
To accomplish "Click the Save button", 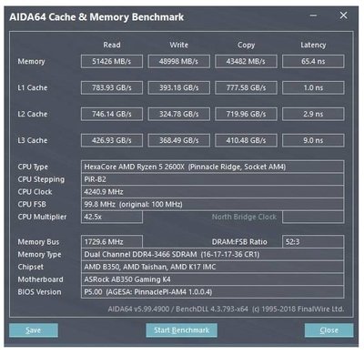I will [x=34, y=330].
